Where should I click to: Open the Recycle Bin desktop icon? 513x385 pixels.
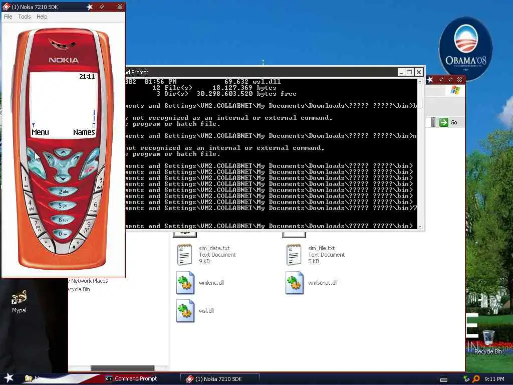coord(488,342)
